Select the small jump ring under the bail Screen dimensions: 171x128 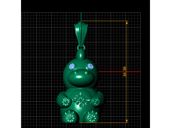(81, 48)
